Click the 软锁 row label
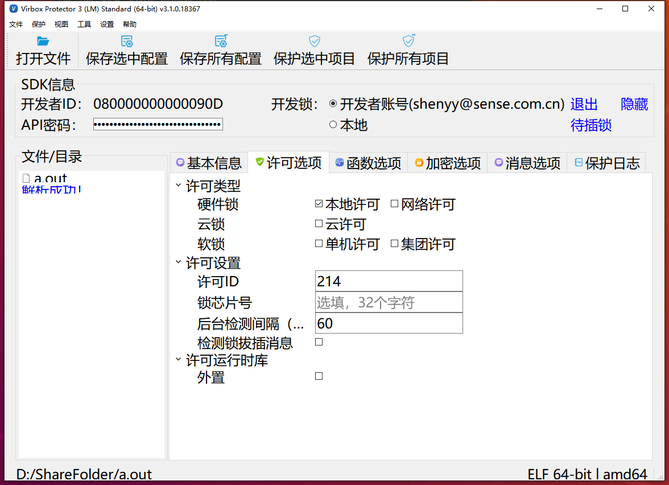This screenshot has width=669, height=485. (x=210, y=244)
